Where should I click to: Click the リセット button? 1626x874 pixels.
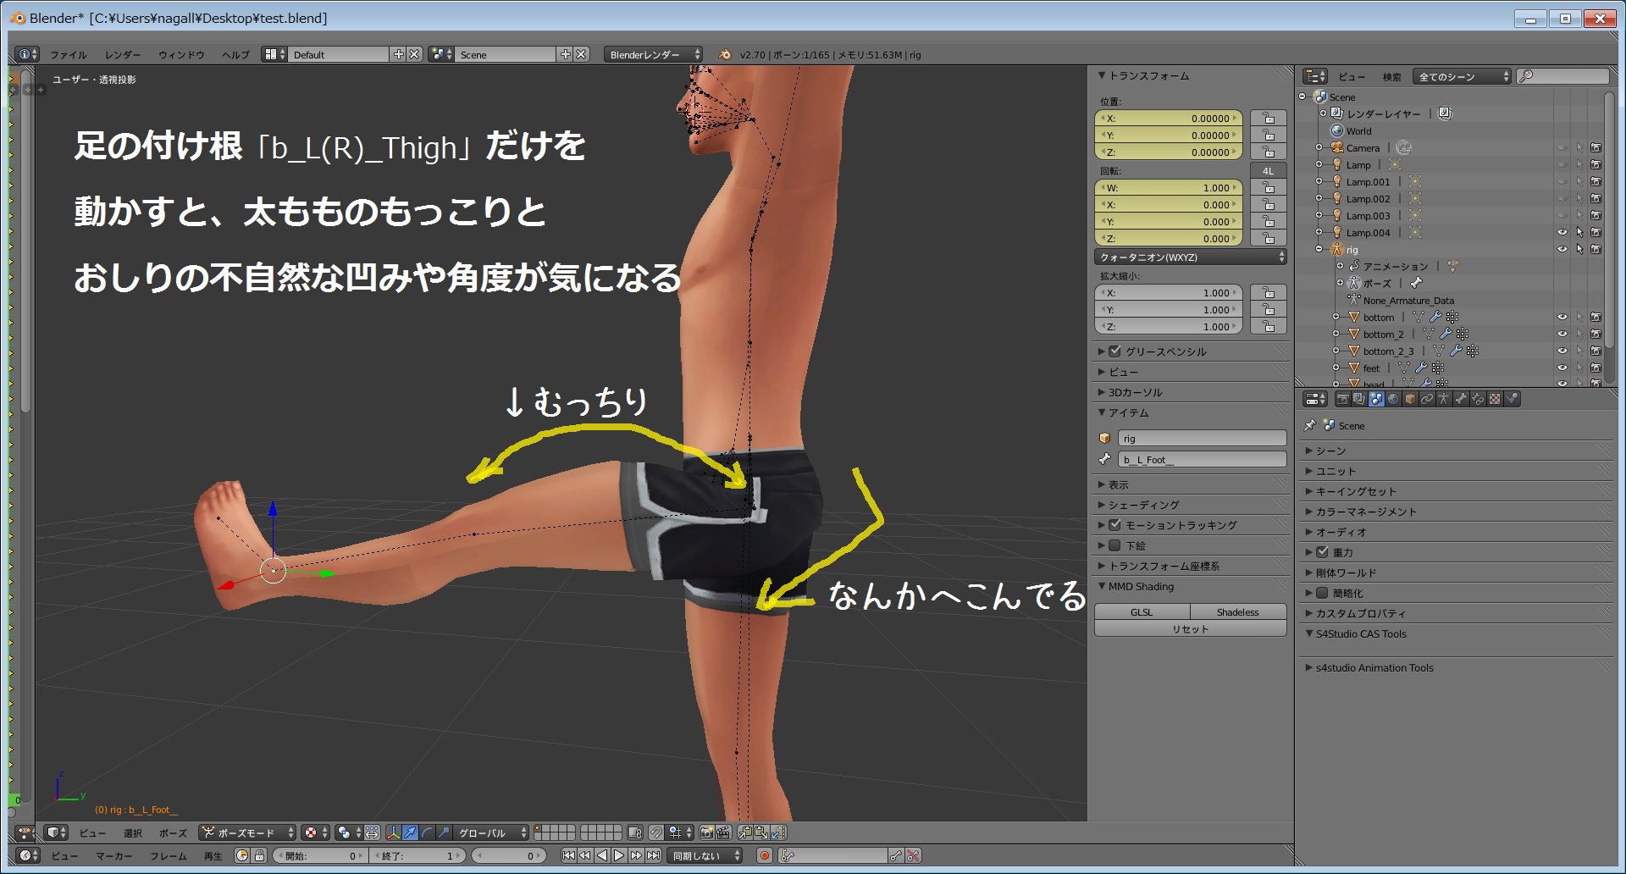pyautogui.click(x=1191, y=628)
